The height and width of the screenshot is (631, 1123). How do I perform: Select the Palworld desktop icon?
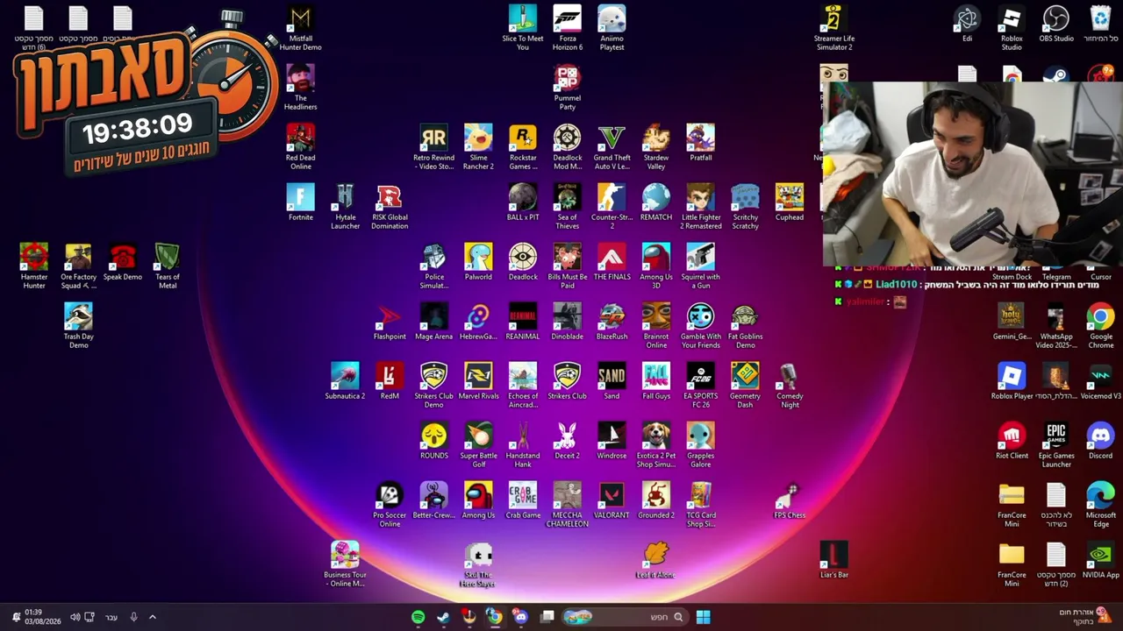(478, 263)
